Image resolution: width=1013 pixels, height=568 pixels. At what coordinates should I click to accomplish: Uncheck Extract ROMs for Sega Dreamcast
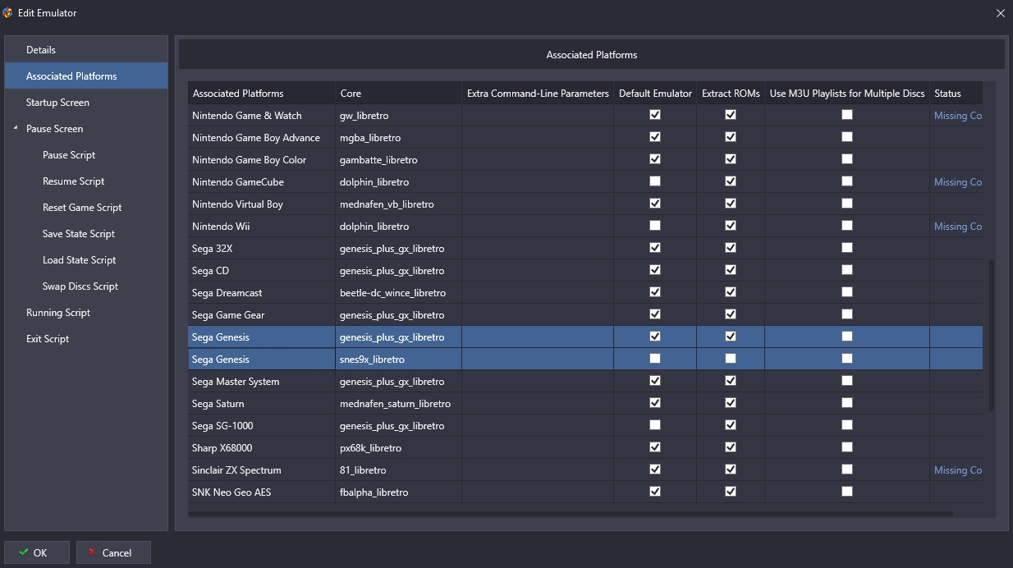(x=731, y=292)
